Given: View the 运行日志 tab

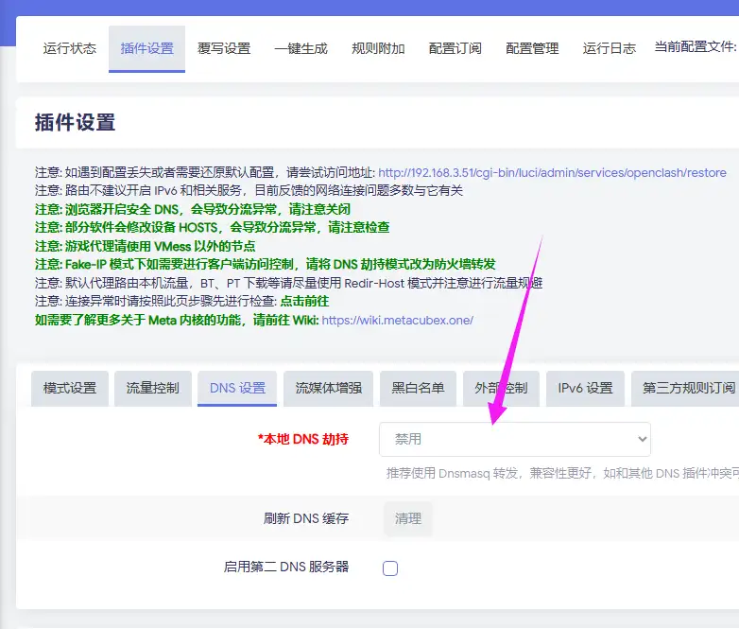Looking at the screenshot, I should click(x=609, y=48).
